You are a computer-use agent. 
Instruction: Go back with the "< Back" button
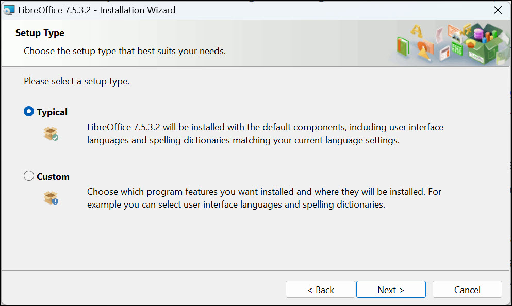[320, 290]
